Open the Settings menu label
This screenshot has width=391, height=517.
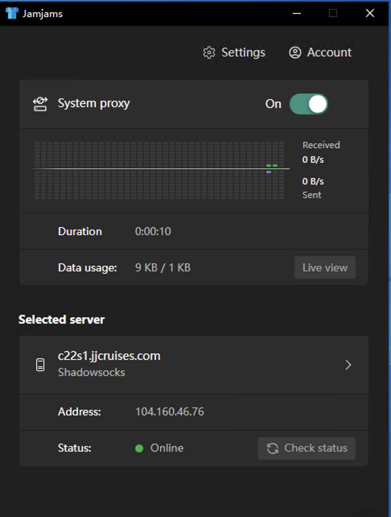coord(243,53)
